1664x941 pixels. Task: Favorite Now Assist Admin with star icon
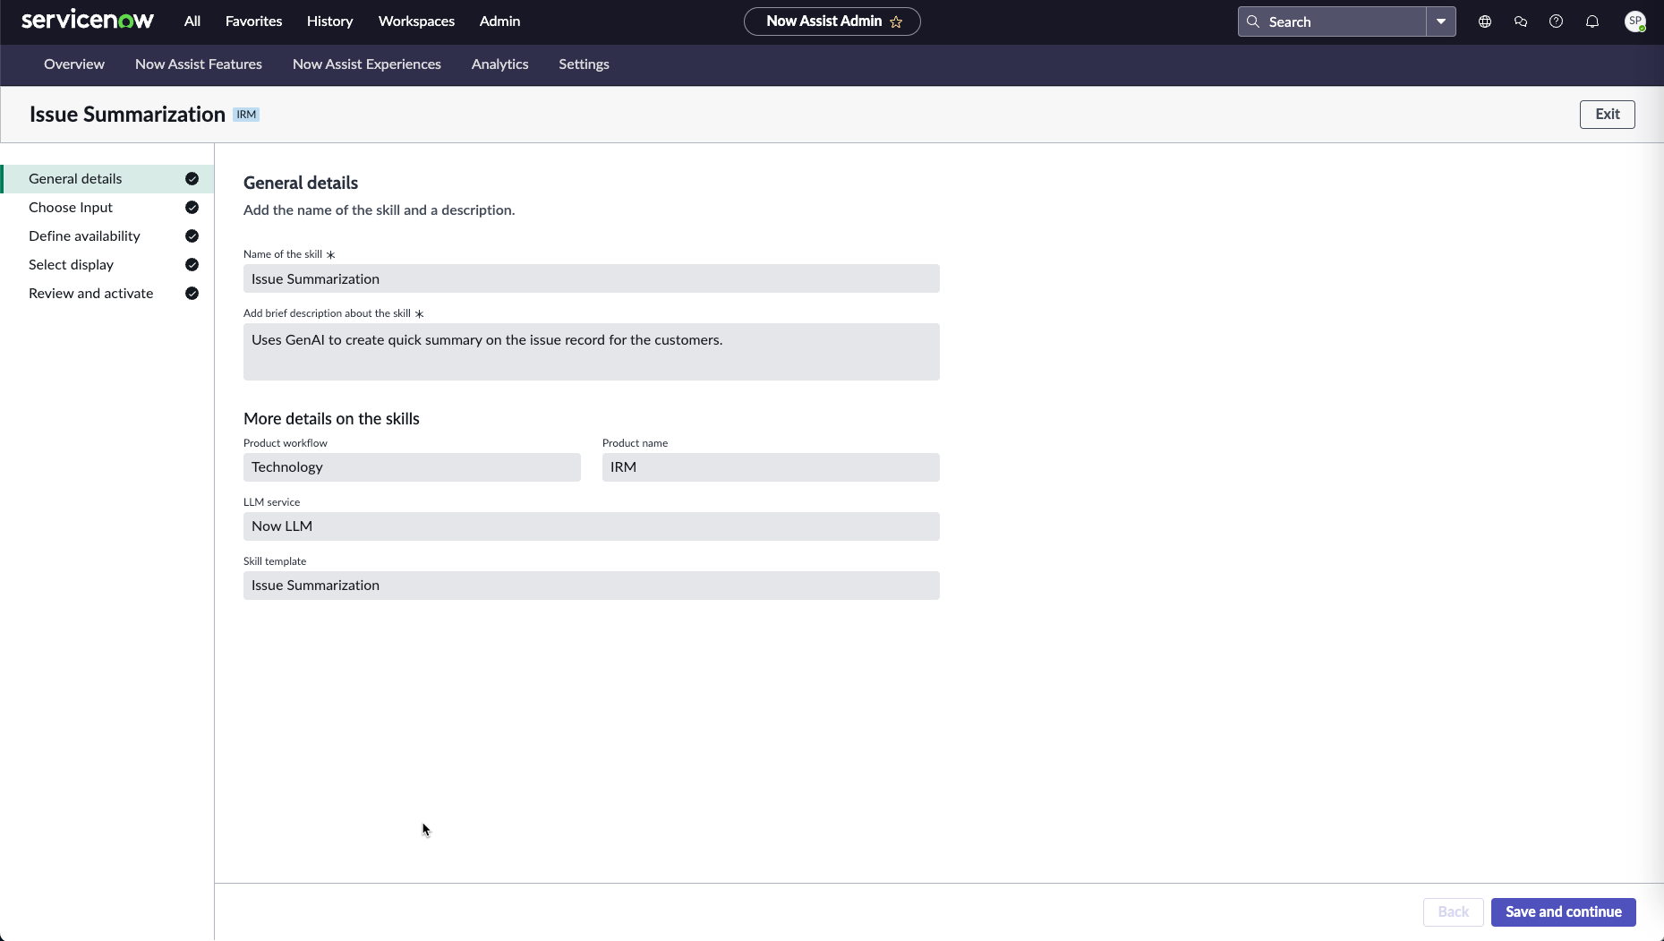pyautogui.click(x=896, y=21)
